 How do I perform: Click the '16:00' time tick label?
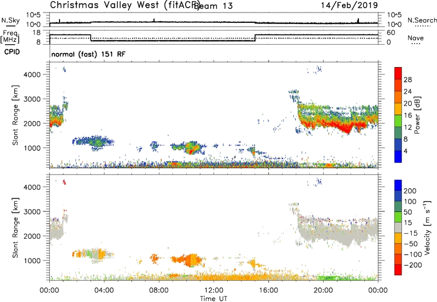point(268,291)
